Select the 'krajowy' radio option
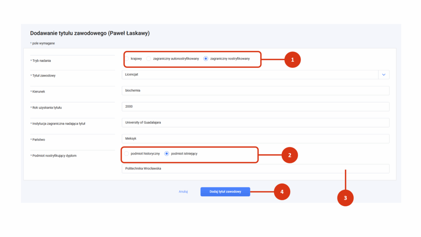This screenshot has width=421, height=237. (127, 58)
